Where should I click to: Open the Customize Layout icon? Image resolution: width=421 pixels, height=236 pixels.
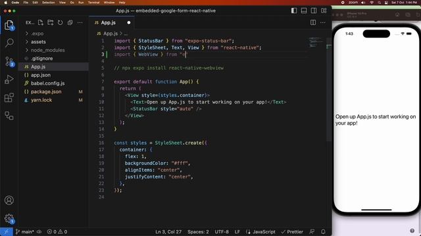[x=324, y=10]
